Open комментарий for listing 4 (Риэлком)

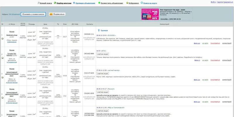(227, 101)
